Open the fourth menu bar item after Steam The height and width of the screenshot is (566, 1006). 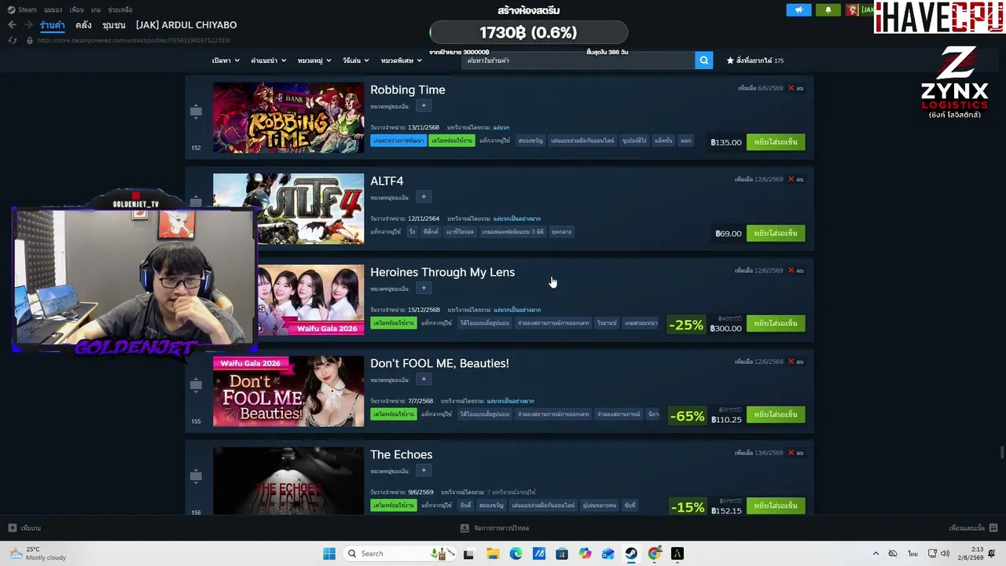pos(96,9)
